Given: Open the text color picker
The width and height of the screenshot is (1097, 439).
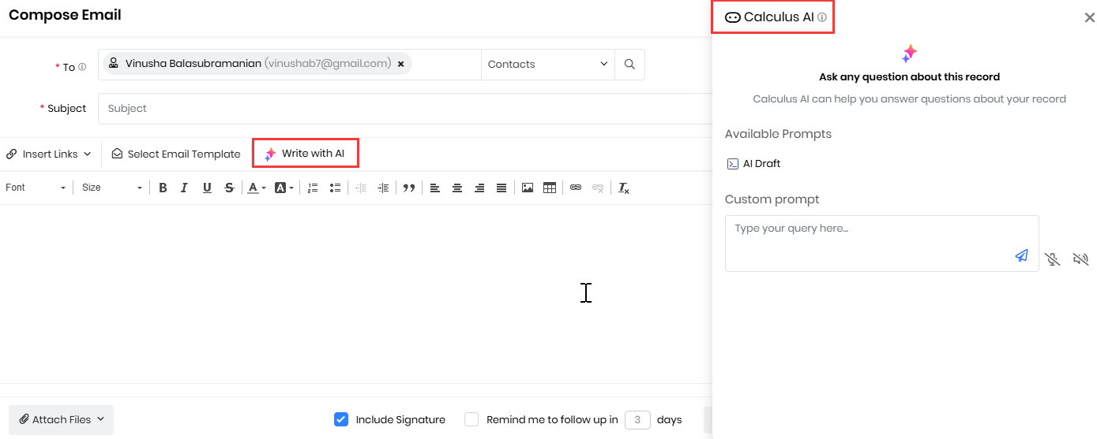Looking at the screenshot, I should click(257, 188).
